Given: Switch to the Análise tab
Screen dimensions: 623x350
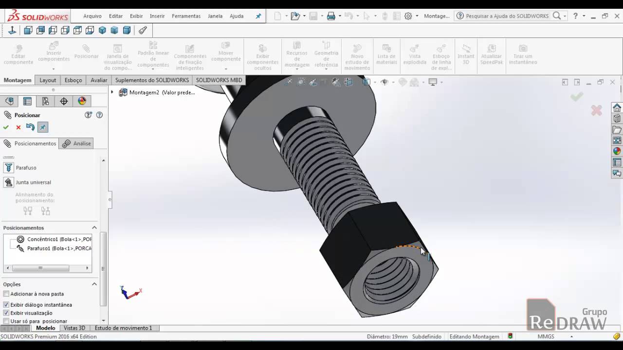Looking at the screenshot, I should (x=76, y=143).
